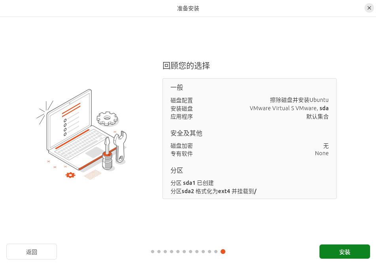Select the active orange page indicator dot
The height and width of the screenshot is (265, 376).
click(x=223, y=252)
